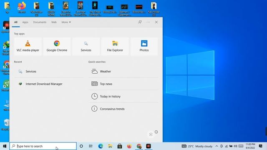Click the info icon in search panel corner
This screenshot has height=150, width=267.
coord(156,132)
